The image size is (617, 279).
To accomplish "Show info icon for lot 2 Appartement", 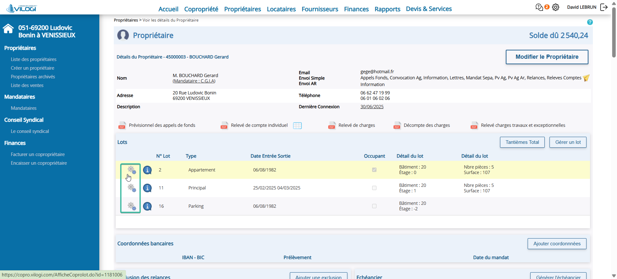I will pos(147,170).
